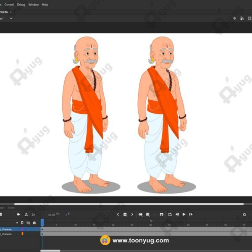Screen dimensions: 252x252
Task: Click the center stage icon
Action: tap(234, 18)
